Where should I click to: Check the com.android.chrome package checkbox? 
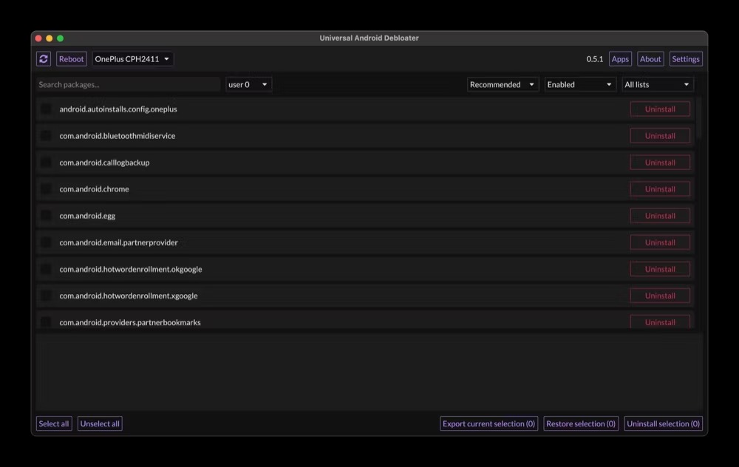pos(46,189)
